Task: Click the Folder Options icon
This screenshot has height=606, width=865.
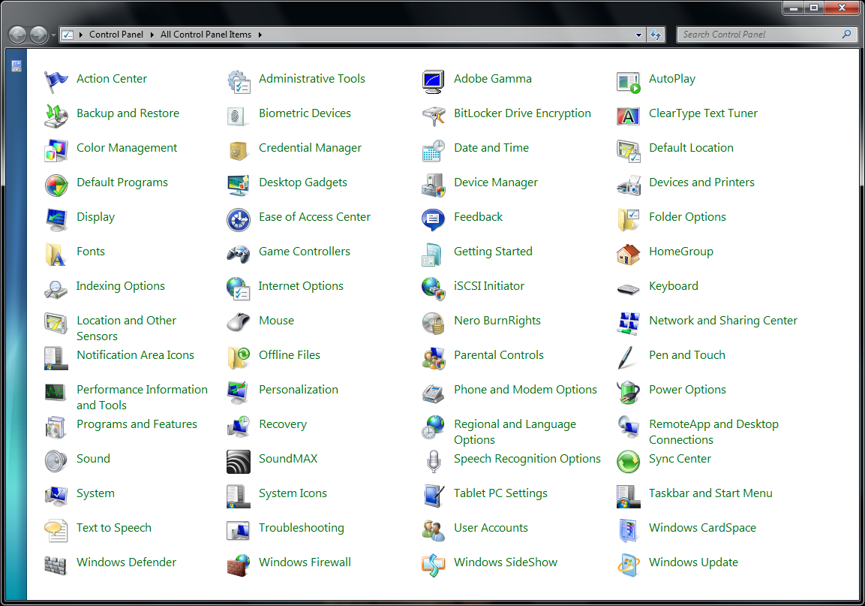Action: coord(629,220)
